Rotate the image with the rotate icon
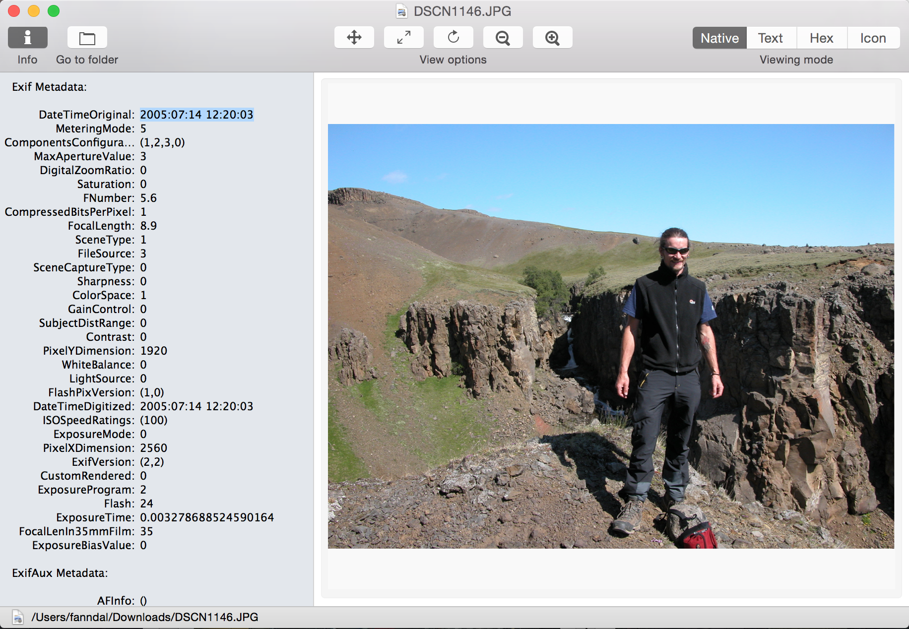The image size is (909, 629). point(453,38)
